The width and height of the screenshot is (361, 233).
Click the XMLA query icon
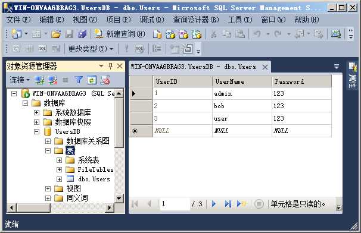coord(197,34)
